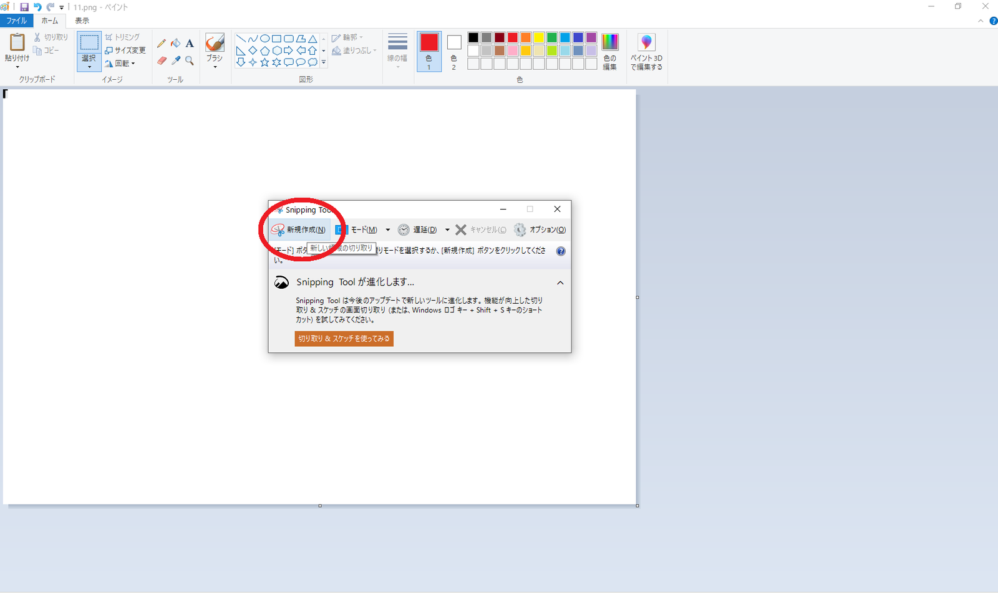Click the 切り取り & スケッチを使ってみる button

pos(344,339)
